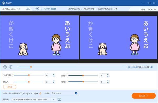
Task: Click the playback progress slider handle
Action: 31,67
